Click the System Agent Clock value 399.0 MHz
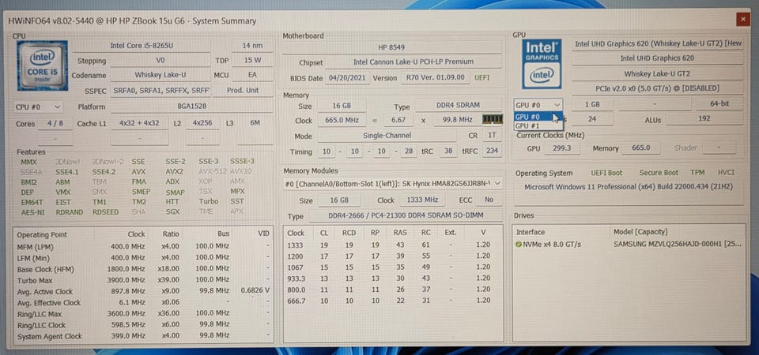This screenshot has height=355, width=759. tap(129, 335)
